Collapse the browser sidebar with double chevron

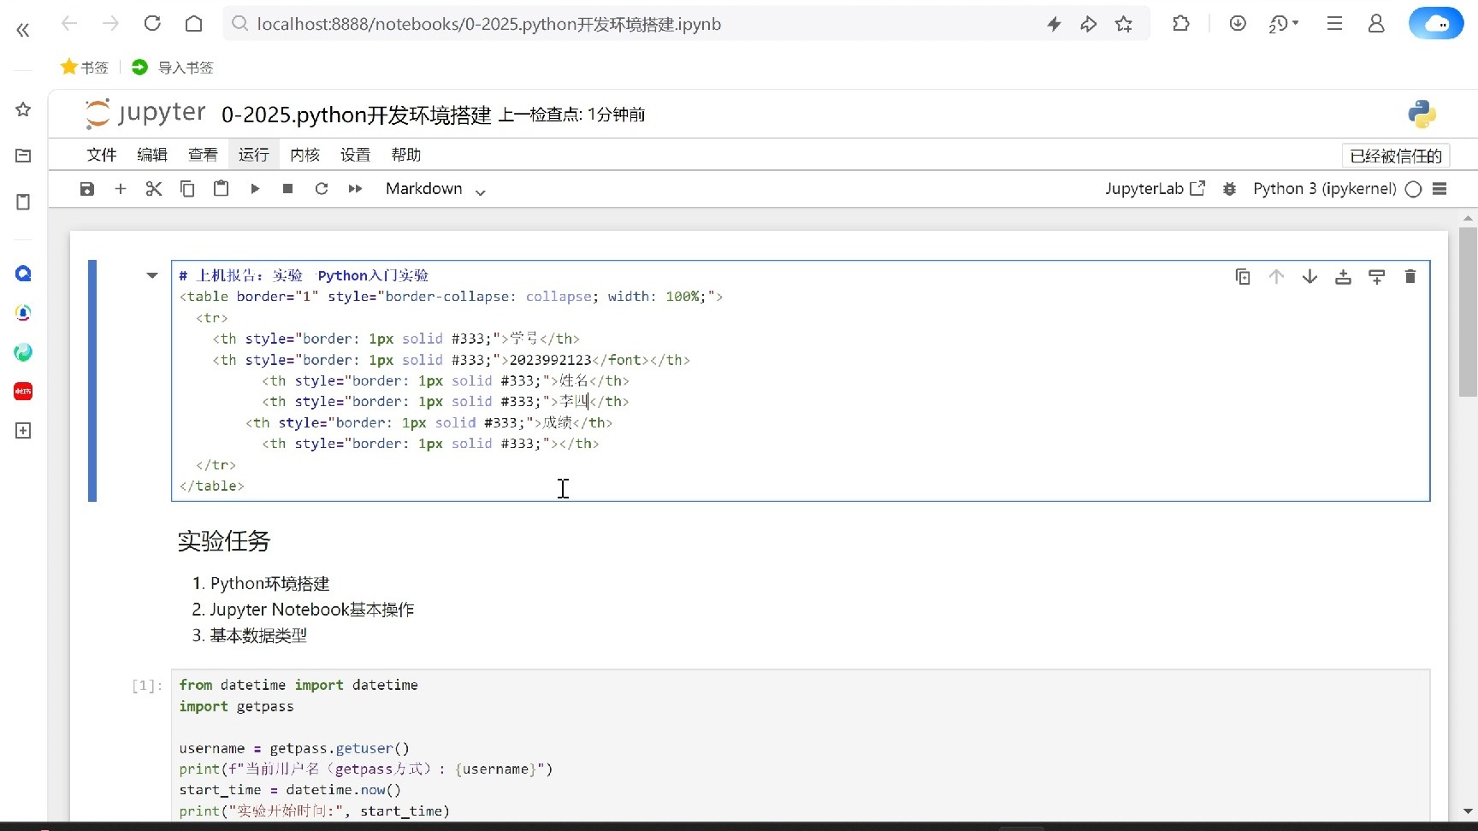(23, 30)
